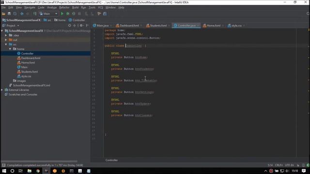Click the Scroll from Source target icon
The height and width of the screenshot is (174, 310).
tap(70, 26)
